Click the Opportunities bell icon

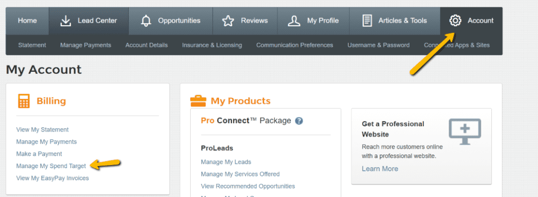(146, 21)
